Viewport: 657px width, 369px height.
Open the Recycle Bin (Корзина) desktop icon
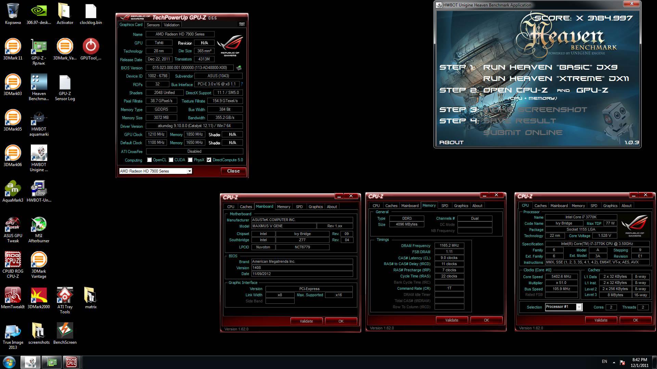click(x=13, y=14)
